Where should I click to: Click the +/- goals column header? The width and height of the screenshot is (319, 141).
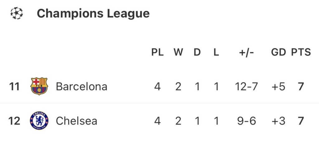[x=246, y=52]
